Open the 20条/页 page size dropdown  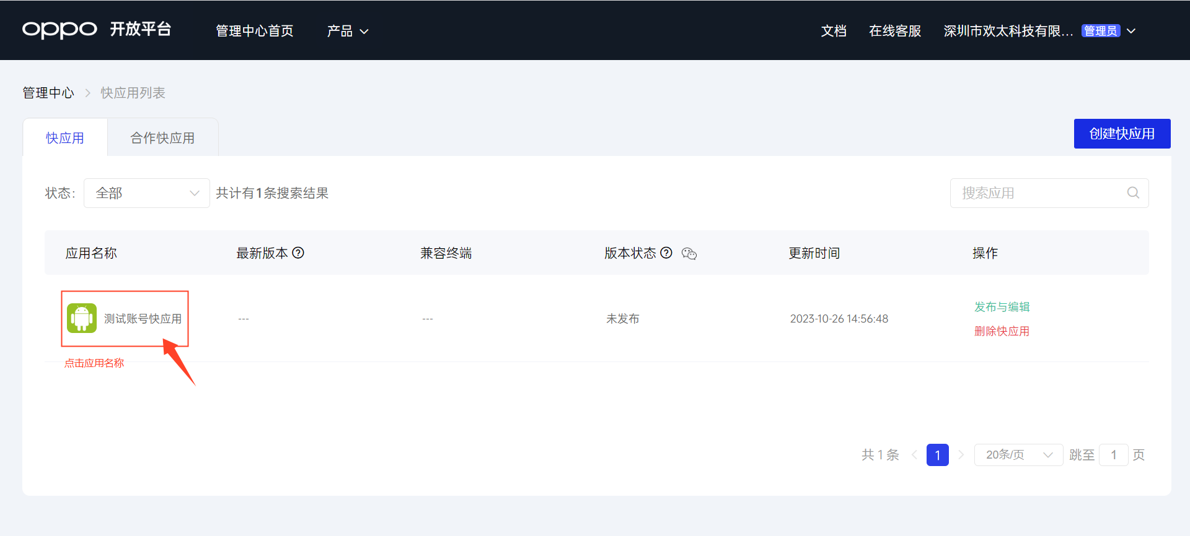[x=1018, y=455]
